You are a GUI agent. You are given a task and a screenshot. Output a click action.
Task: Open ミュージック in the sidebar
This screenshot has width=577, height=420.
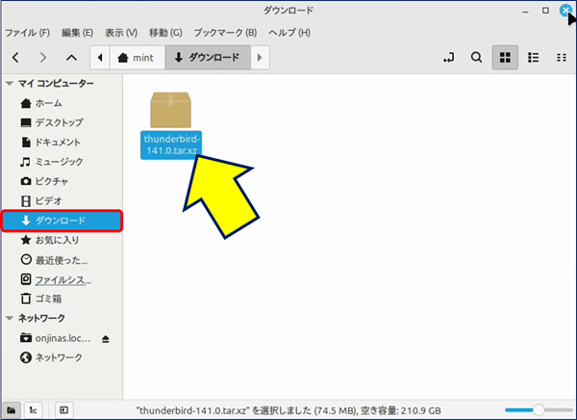click(62, 162)
